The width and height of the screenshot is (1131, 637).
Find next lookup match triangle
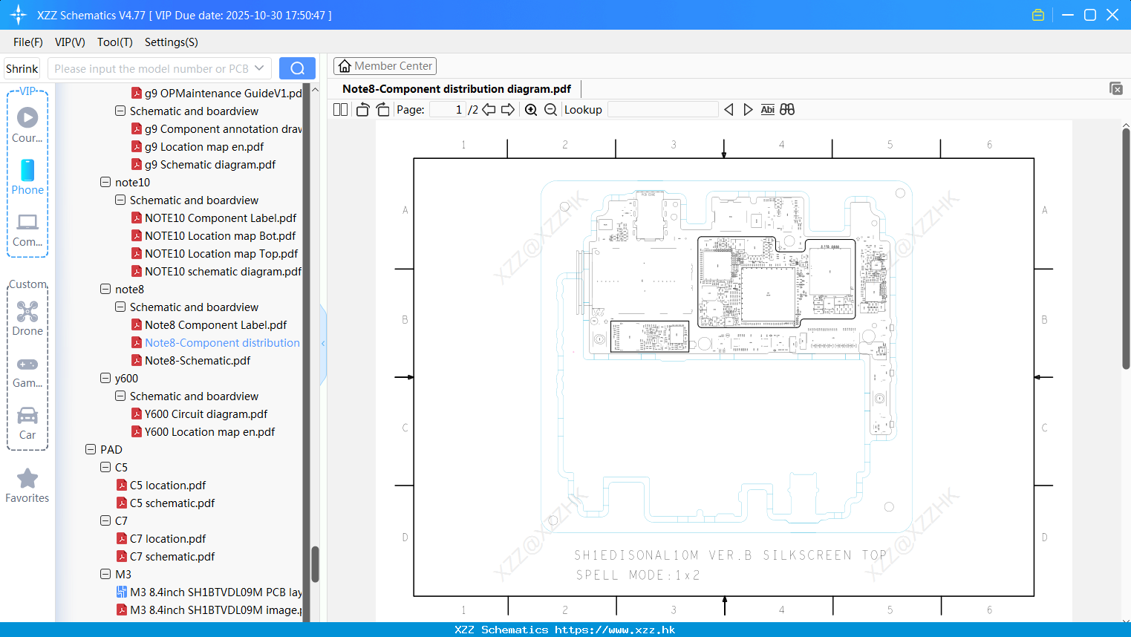[748, 109]
